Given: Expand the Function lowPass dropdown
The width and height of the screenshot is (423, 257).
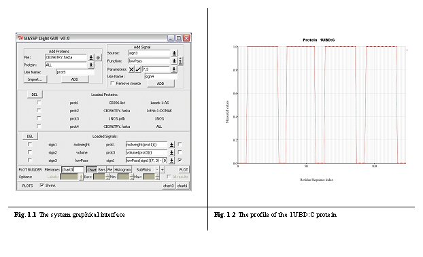Looking at the screenshot, I should click(174, 61).
